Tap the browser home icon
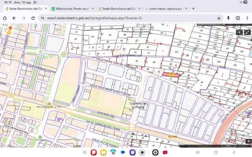The image size is (252, 157). 4,18
